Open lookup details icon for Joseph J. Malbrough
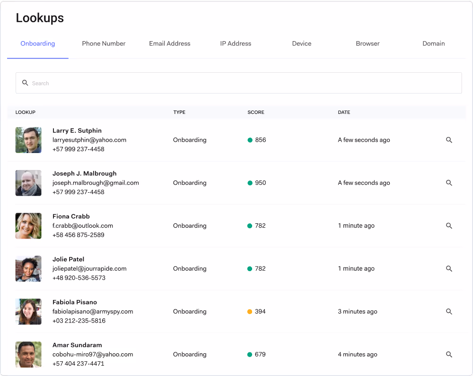Screen dimensions: 473x376 tap(449, 183)
